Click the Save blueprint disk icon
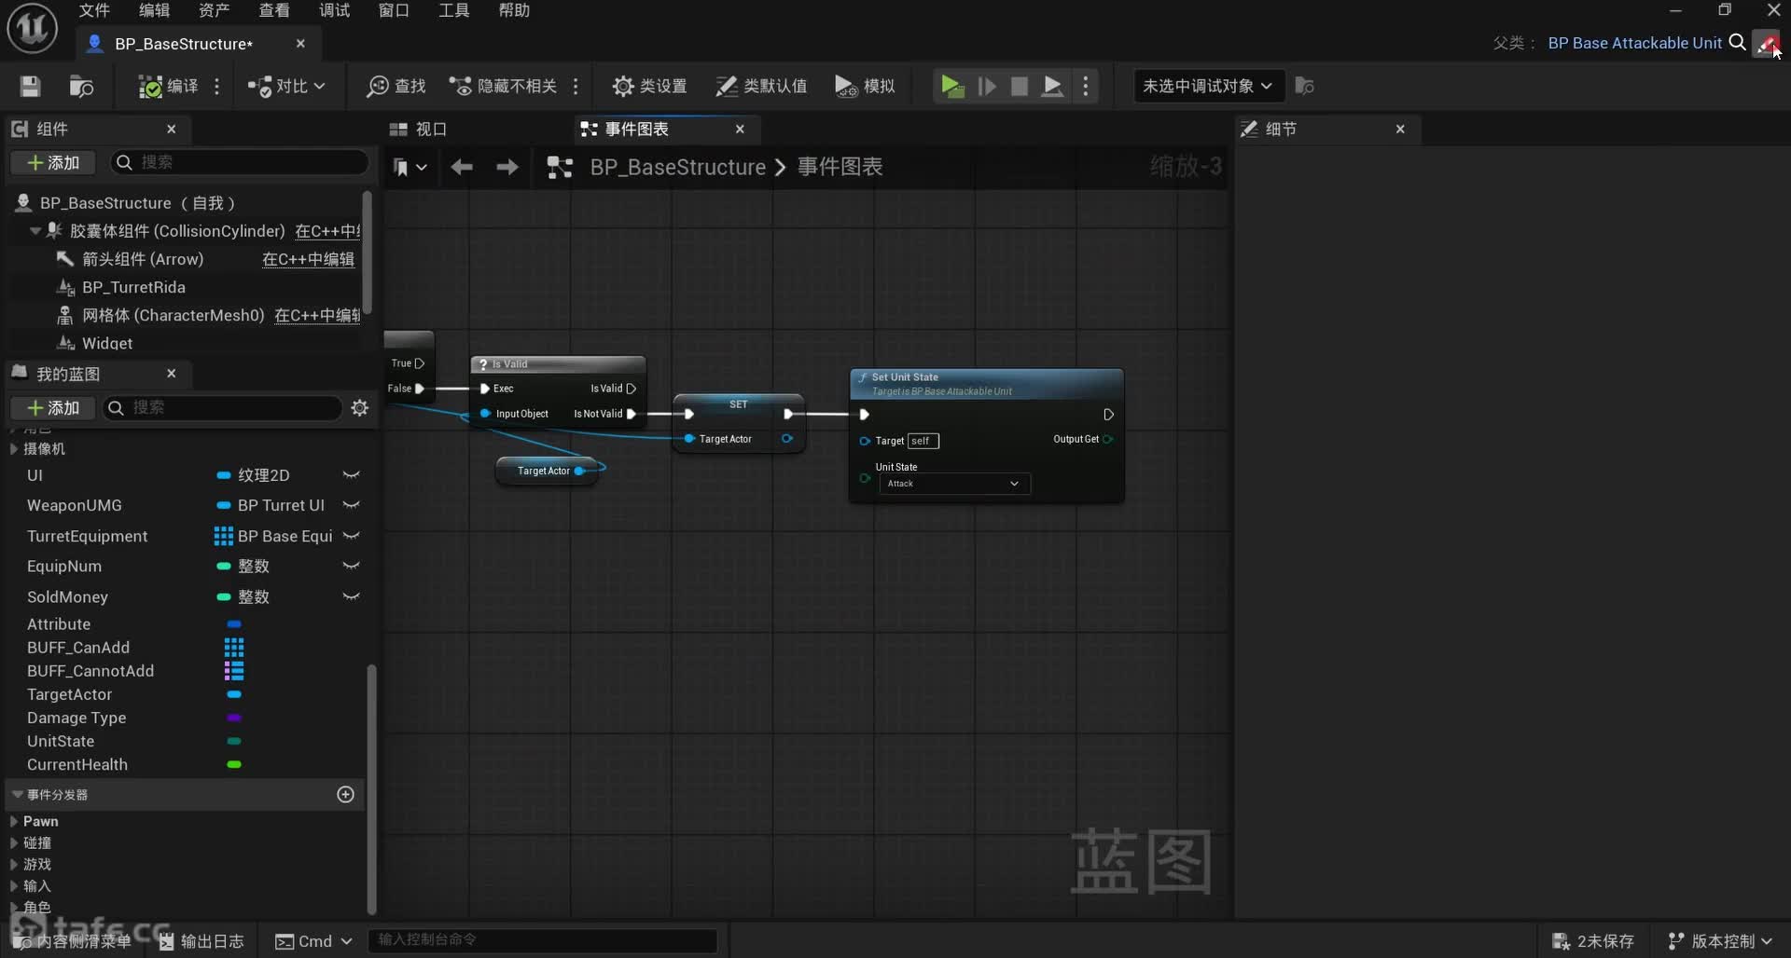The height and width of the screenshot is (958, 1791). pyautogui.click(x=30, y=87)
